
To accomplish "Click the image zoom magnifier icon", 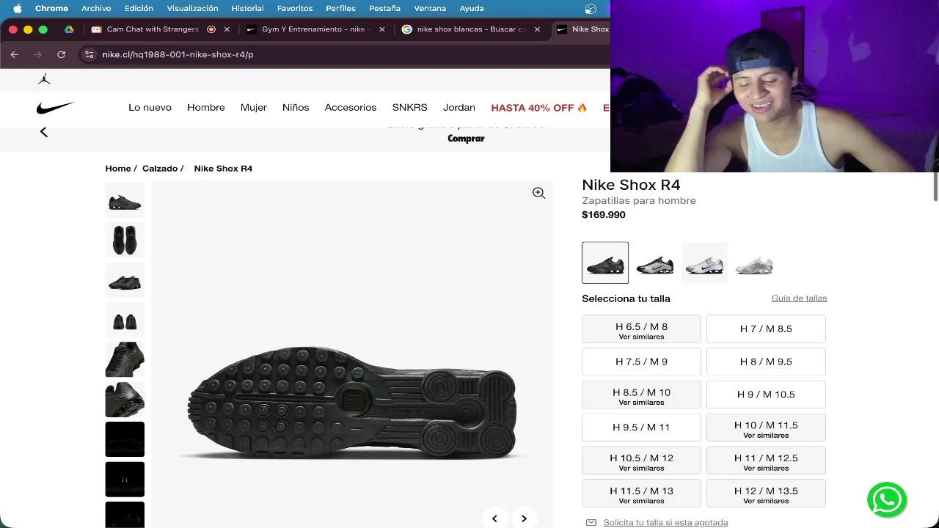I will 538,193.
